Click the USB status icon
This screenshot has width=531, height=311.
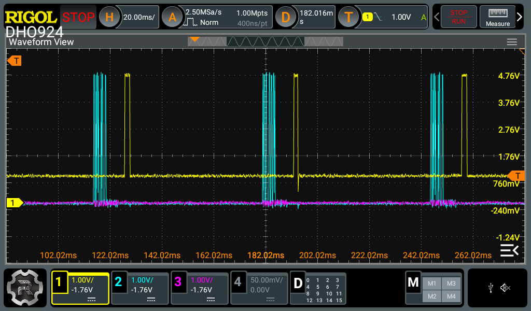pos(491,288)
